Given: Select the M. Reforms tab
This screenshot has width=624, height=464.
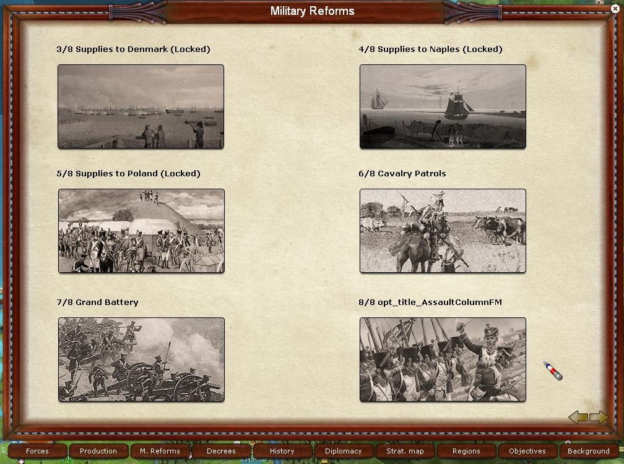Looking at the screenshot, I should click(160, 451).
